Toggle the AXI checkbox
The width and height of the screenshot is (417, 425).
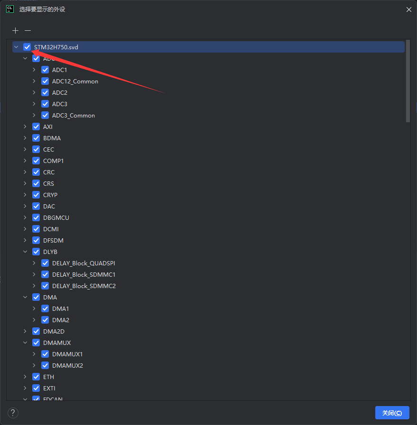pyautogui.click(x=36, y=127)
